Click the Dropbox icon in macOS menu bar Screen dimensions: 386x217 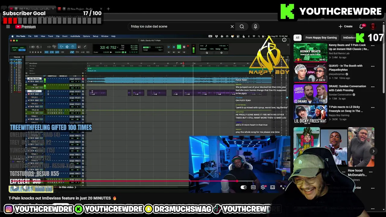(x=217, y=36)
